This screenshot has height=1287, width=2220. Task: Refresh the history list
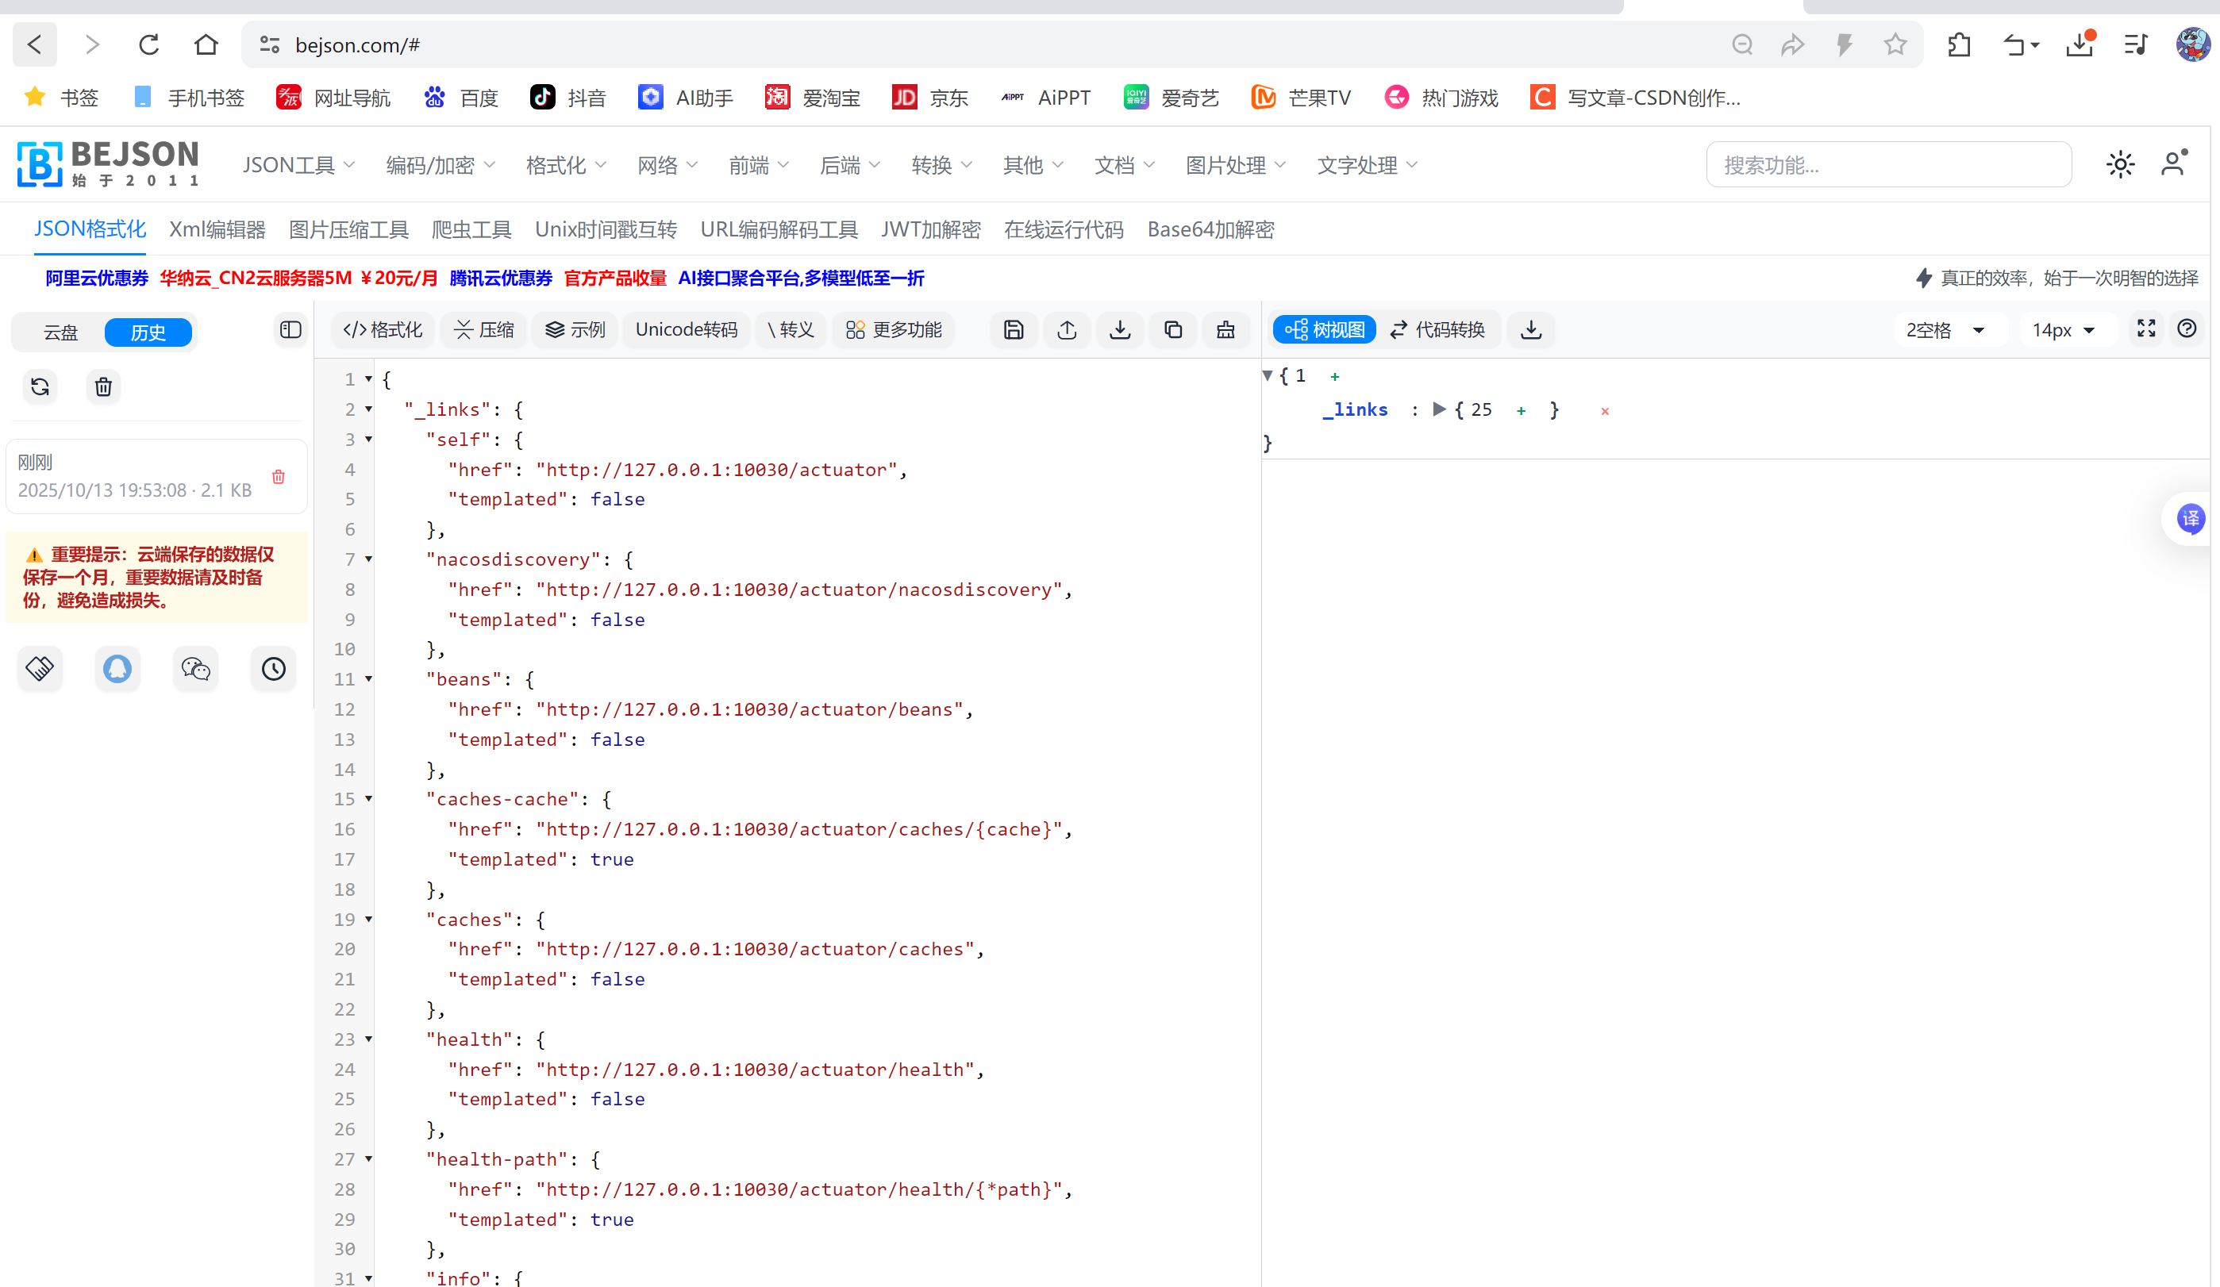pyautogui.click(x=40, y=386)
